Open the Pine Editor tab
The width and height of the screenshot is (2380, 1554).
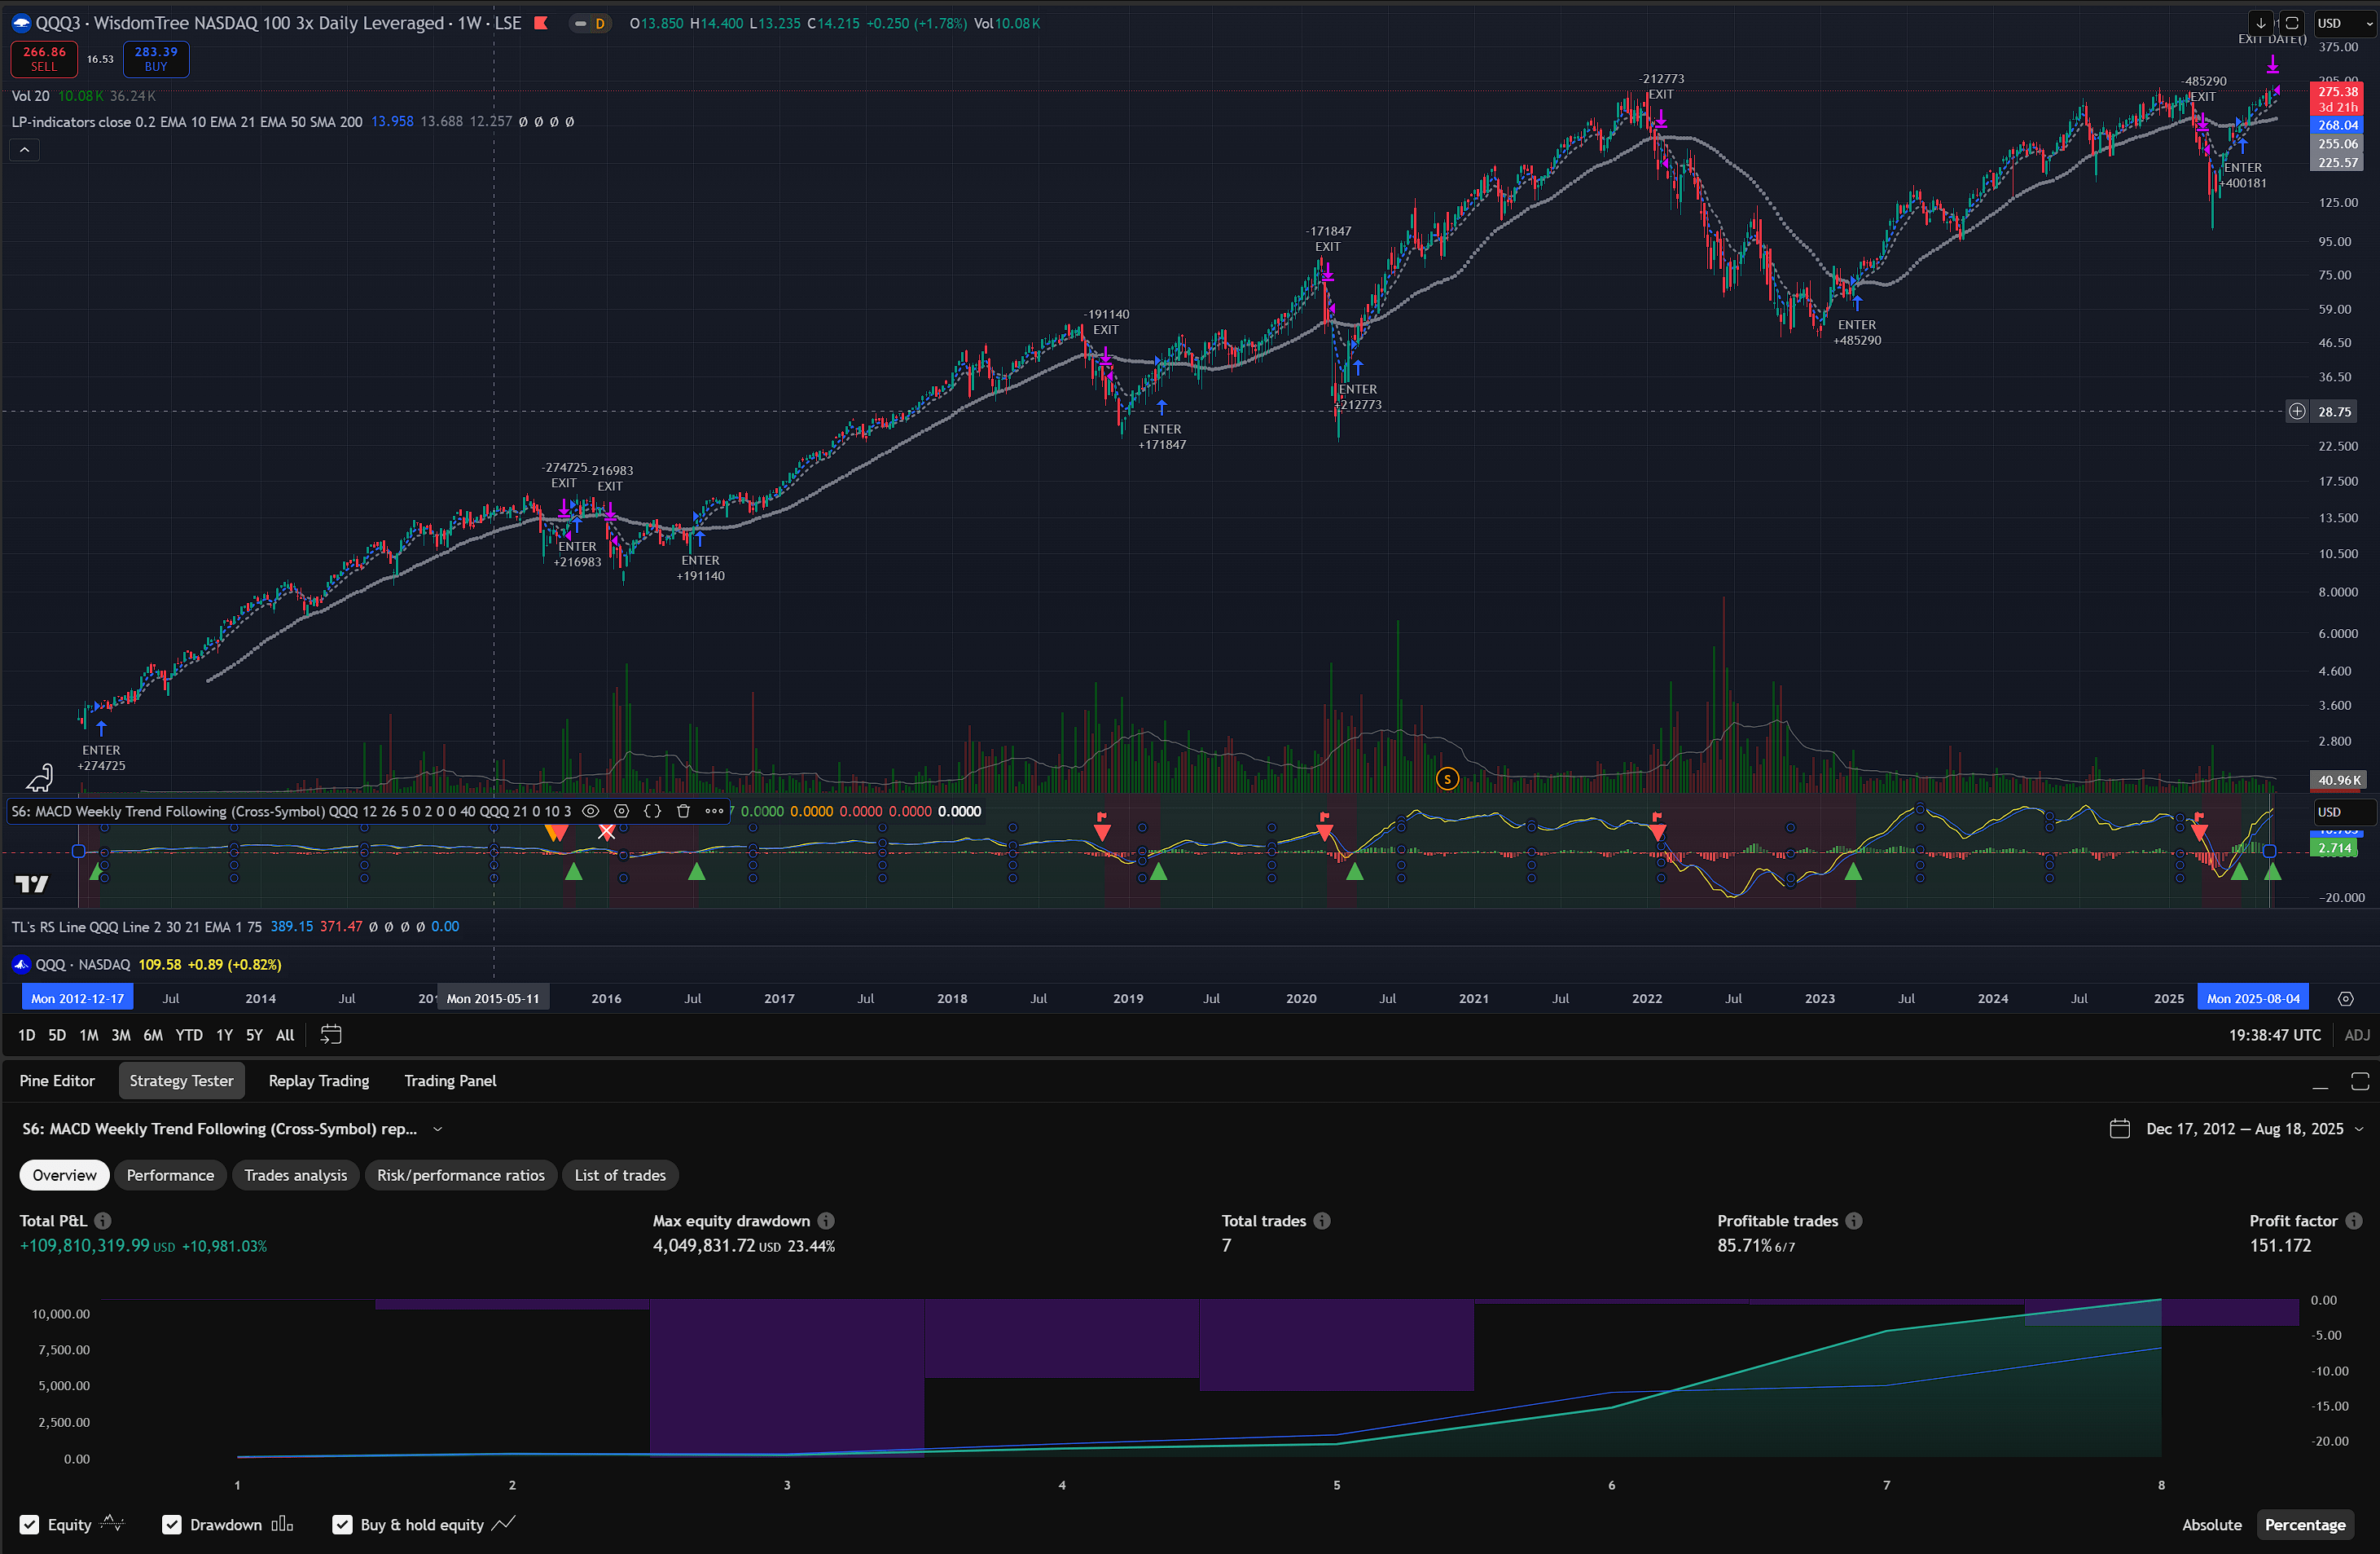(57, 1081)
